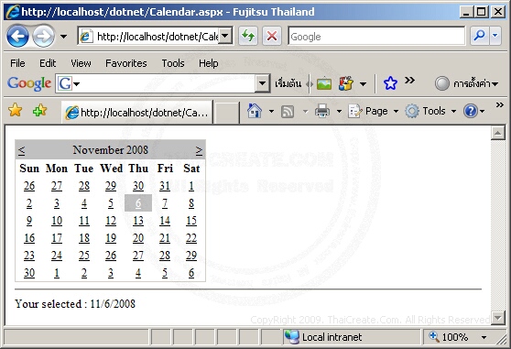Viewport: 511px width, 349px height.
Task: Select day 31 of previous month
Action: point(165,186)
